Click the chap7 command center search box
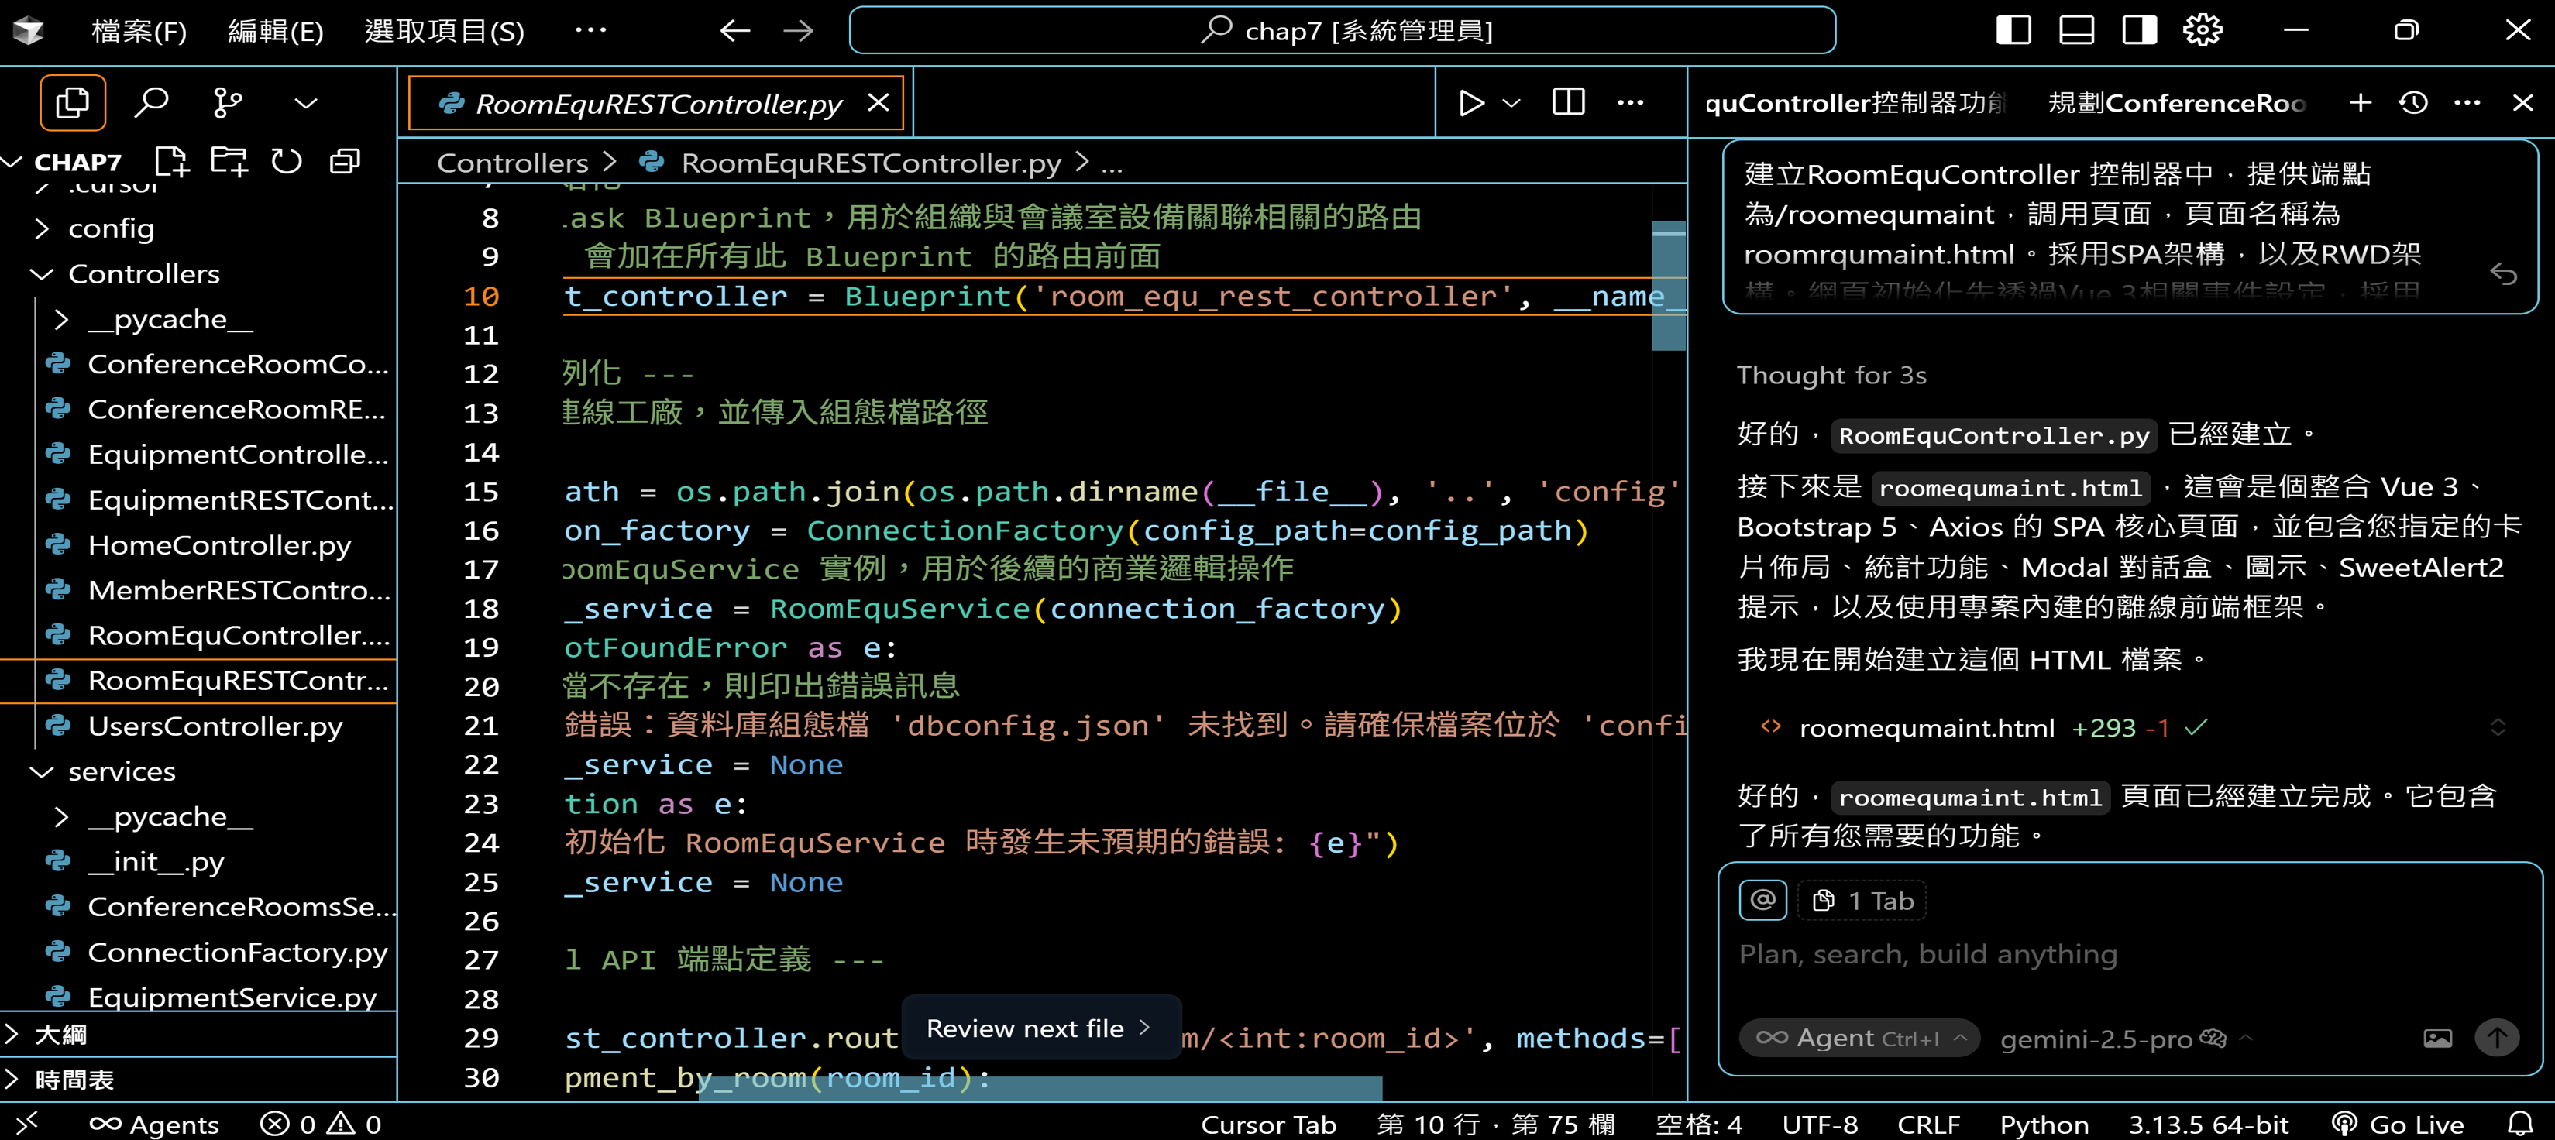Screen dimensions: 2555x1140 (x=1343, y=31)
